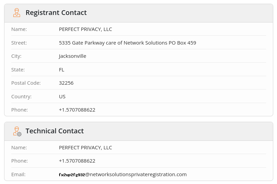Click the technical contact email address

pos(136,174)
